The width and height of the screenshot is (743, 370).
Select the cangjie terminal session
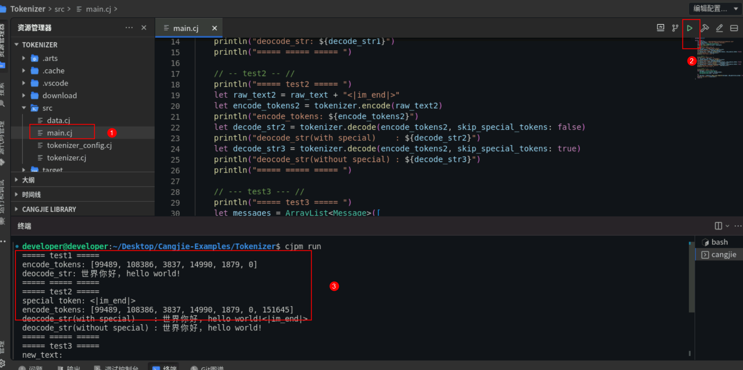[719, 254]
